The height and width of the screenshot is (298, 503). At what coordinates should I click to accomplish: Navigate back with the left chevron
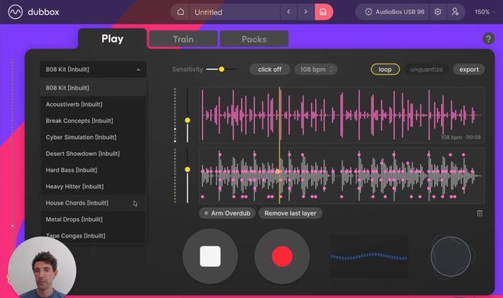(288, 12)
